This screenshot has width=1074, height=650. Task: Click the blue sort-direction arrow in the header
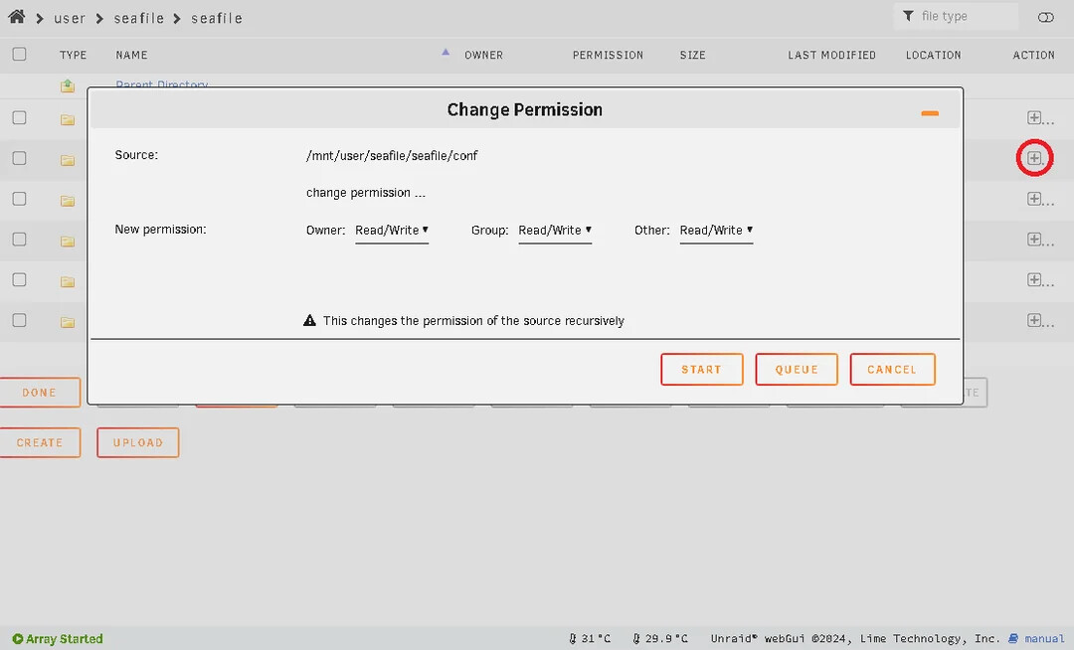coord(446,52)
